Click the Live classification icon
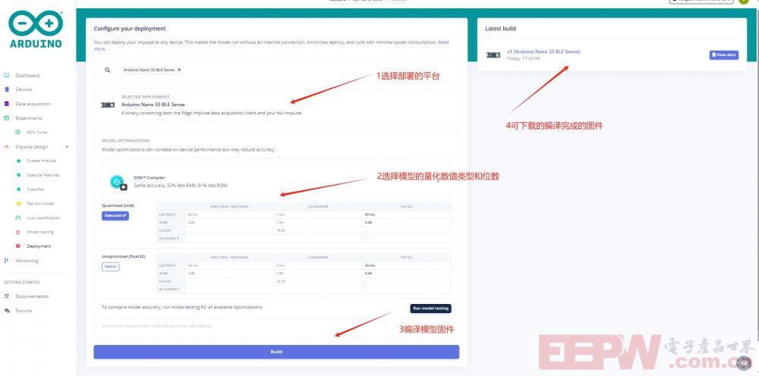This screenshot has height=376, width=759. point(18,218)
